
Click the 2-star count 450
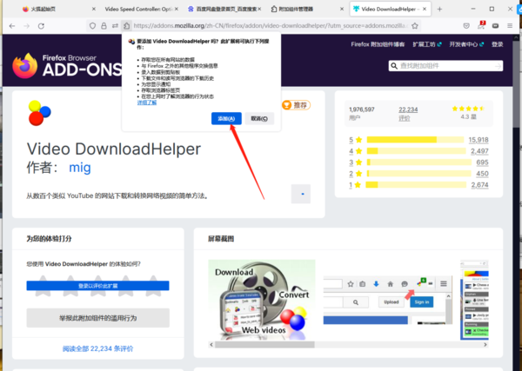[482, 174]
